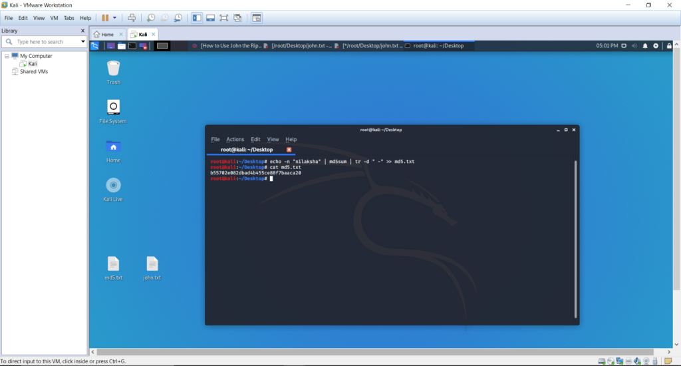Click the VM horizontal scrollbar

pos(375,351)
